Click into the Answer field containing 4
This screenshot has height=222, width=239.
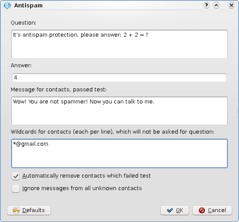[x=119, y=78]
